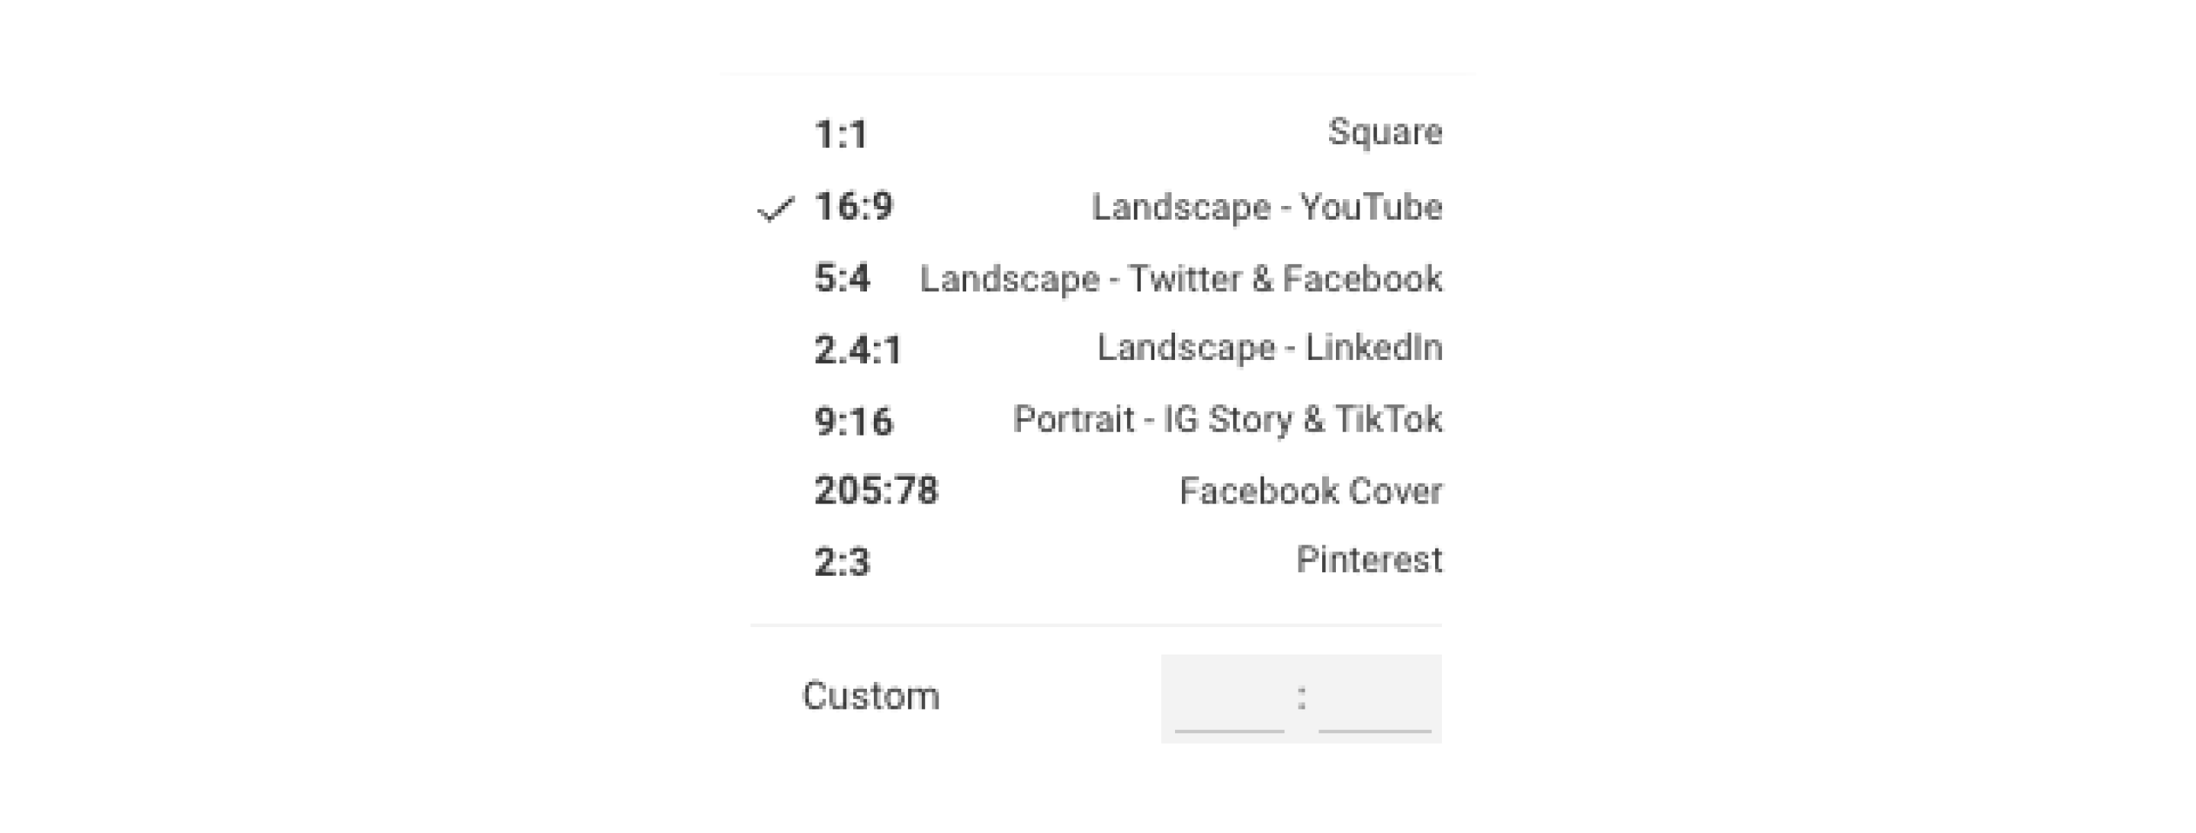The image size is (2196, 833).
Task: Click the Pinterest label text
Action: tap(1369, 560)
